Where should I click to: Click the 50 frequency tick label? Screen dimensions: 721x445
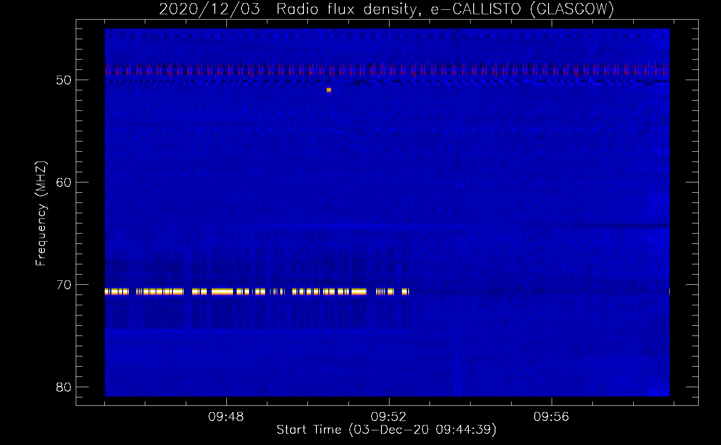click(64, 80)
